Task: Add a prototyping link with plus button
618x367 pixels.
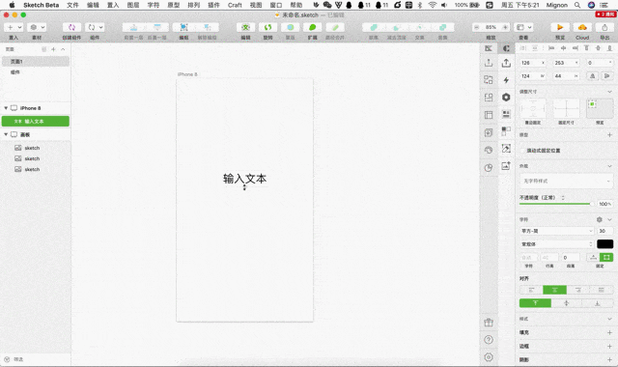Action: pos(609,135)
